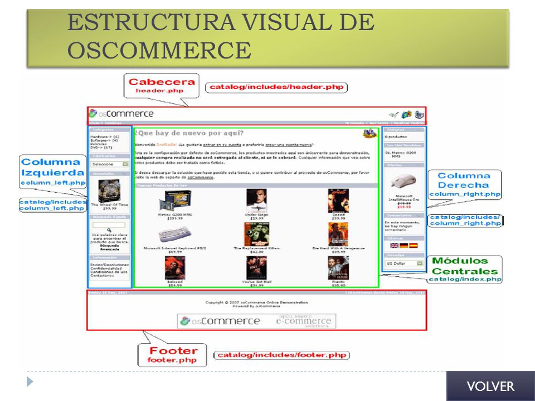Open the Envios/Devoluciones info link
The width and height of the screenshot is (535, 401).
[110, 265]
